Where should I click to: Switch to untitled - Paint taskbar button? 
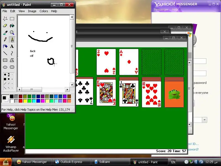[149, 162]
